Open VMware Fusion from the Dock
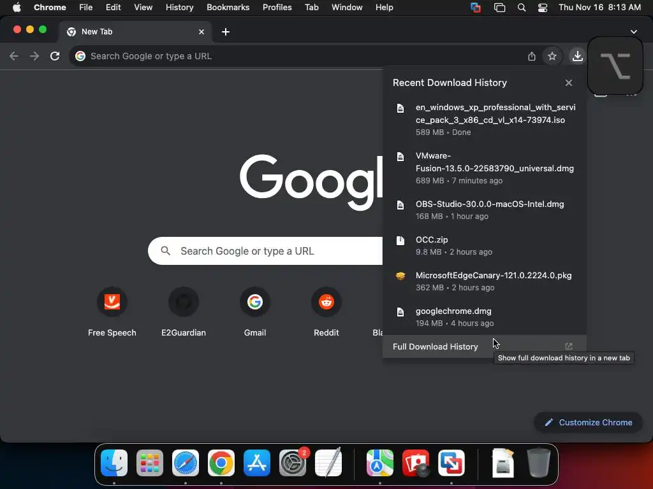The width and height of the screenshot is (653, 489). pyautogui.click(x=451, y=462)
